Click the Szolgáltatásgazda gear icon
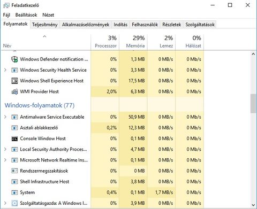 click(x=14, y=203)
